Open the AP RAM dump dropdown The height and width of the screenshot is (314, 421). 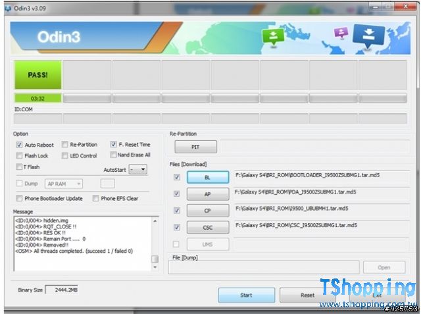[x=64, y=184]
